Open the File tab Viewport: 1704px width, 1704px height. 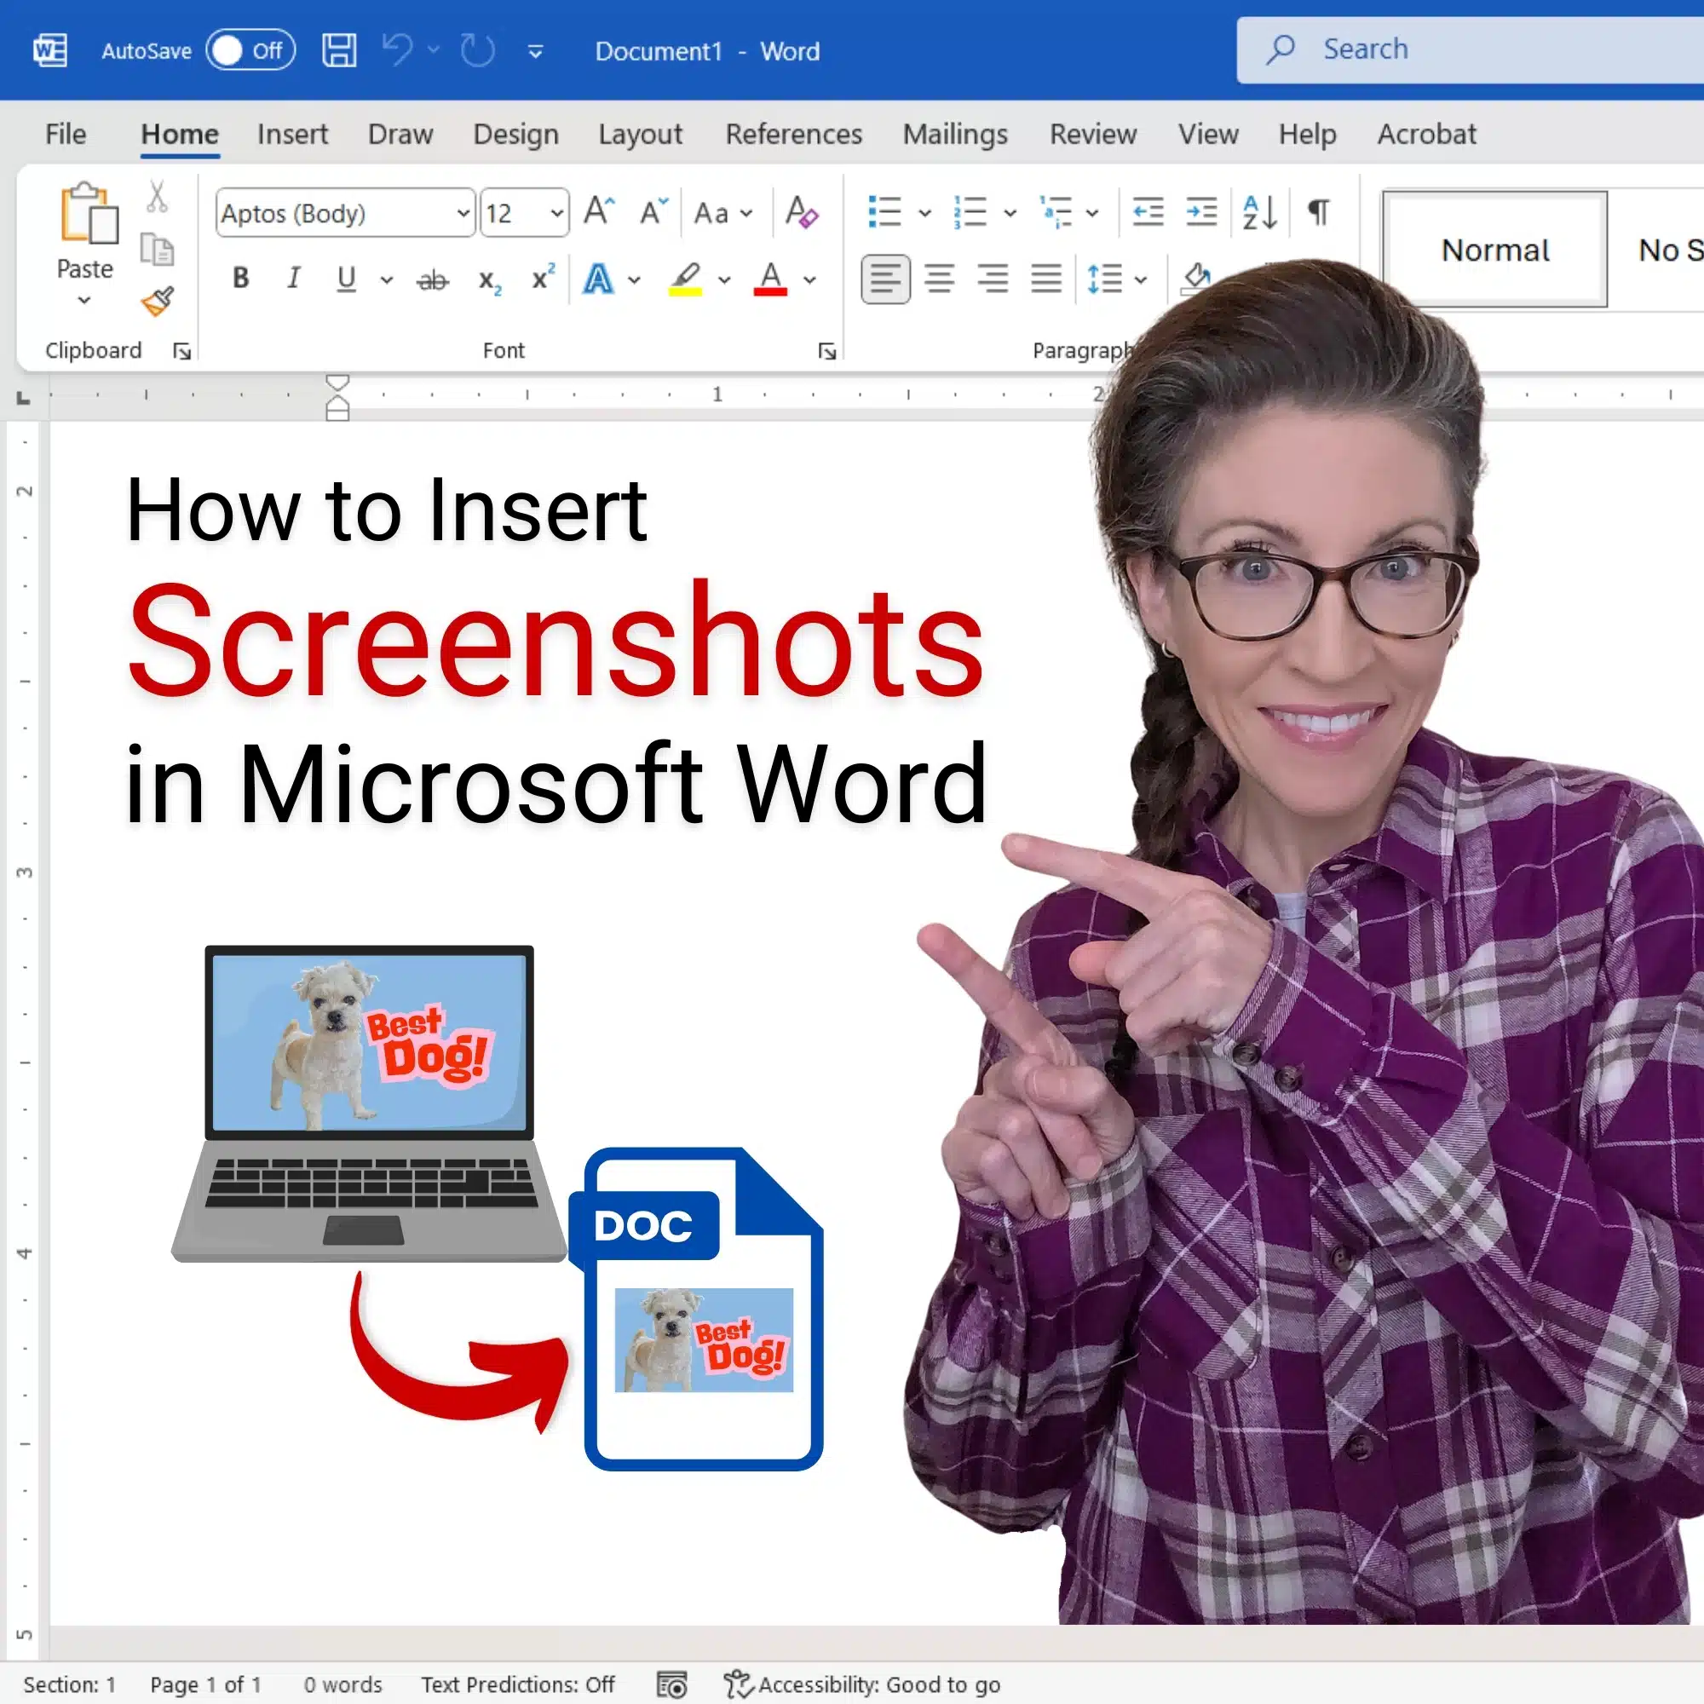click(x=66, y=134)
